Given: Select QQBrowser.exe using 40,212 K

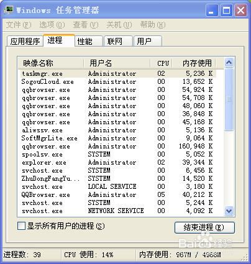Looking at the screenshot, I should (x=119, y=194).
